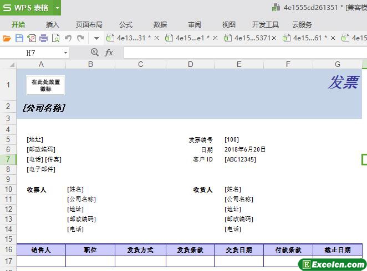This screenshot has width=367, height=271.
Task: Click the Undo arrow
Action: [68, 38]
